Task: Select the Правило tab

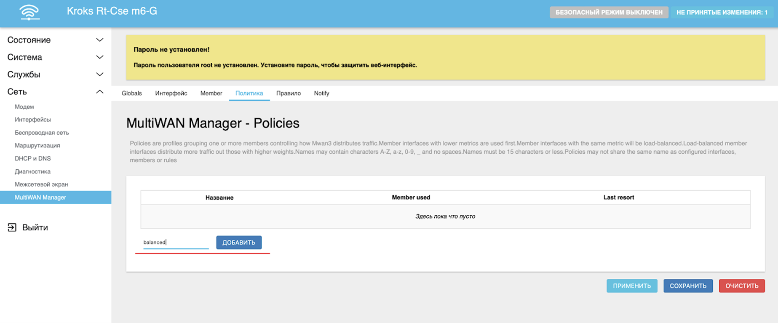Action: (288, 93)
